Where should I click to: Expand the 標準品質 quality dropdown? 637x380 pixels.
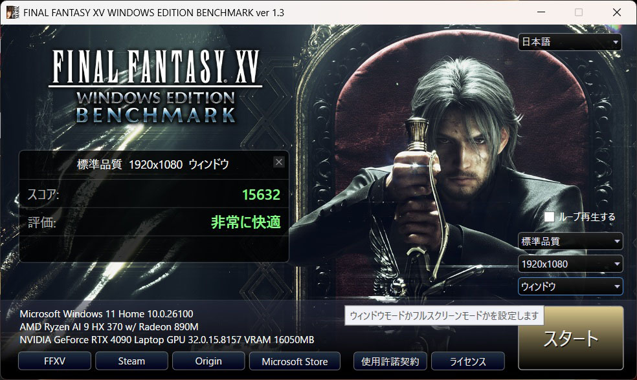[570, 241]
